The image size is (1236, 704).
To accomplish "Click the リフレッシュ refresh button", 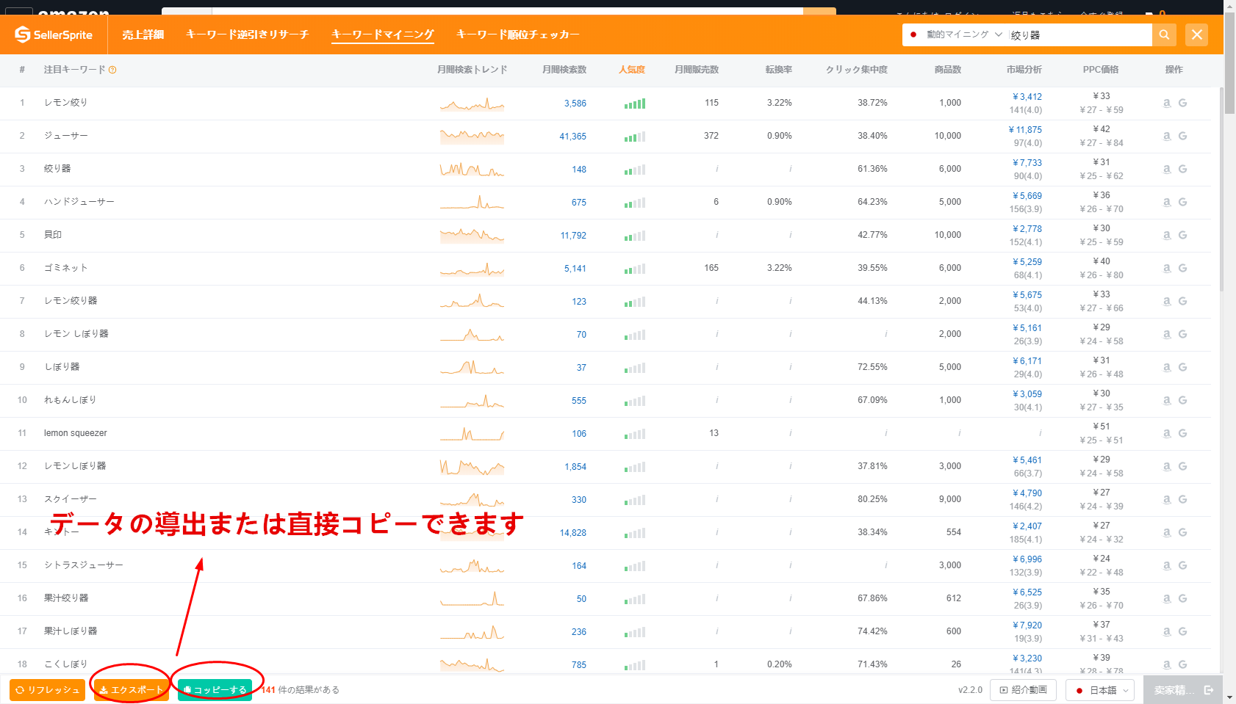I will pyautogui.click(x=47, y=690).
